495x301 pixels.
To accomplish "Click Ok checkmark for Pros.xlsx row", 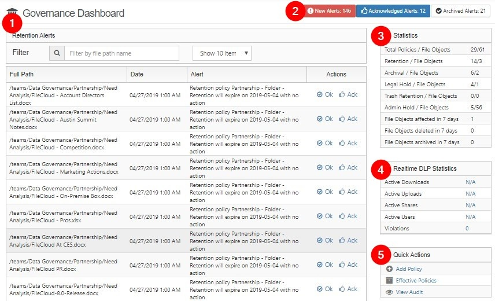I will pos(324,216).
